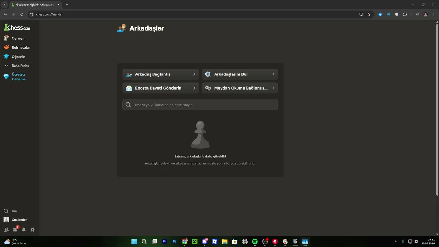Screen dimensions: 439x247
Task: Click the Meydan Okuma Bağlantısı button
Action: click(240, 88)
